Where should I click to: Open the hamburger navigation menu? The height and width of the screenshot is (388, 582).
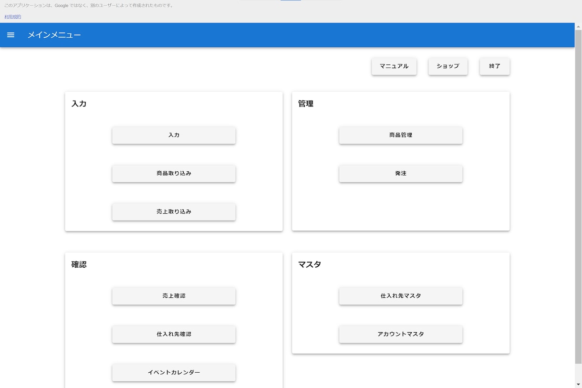[x=10, y=35]
